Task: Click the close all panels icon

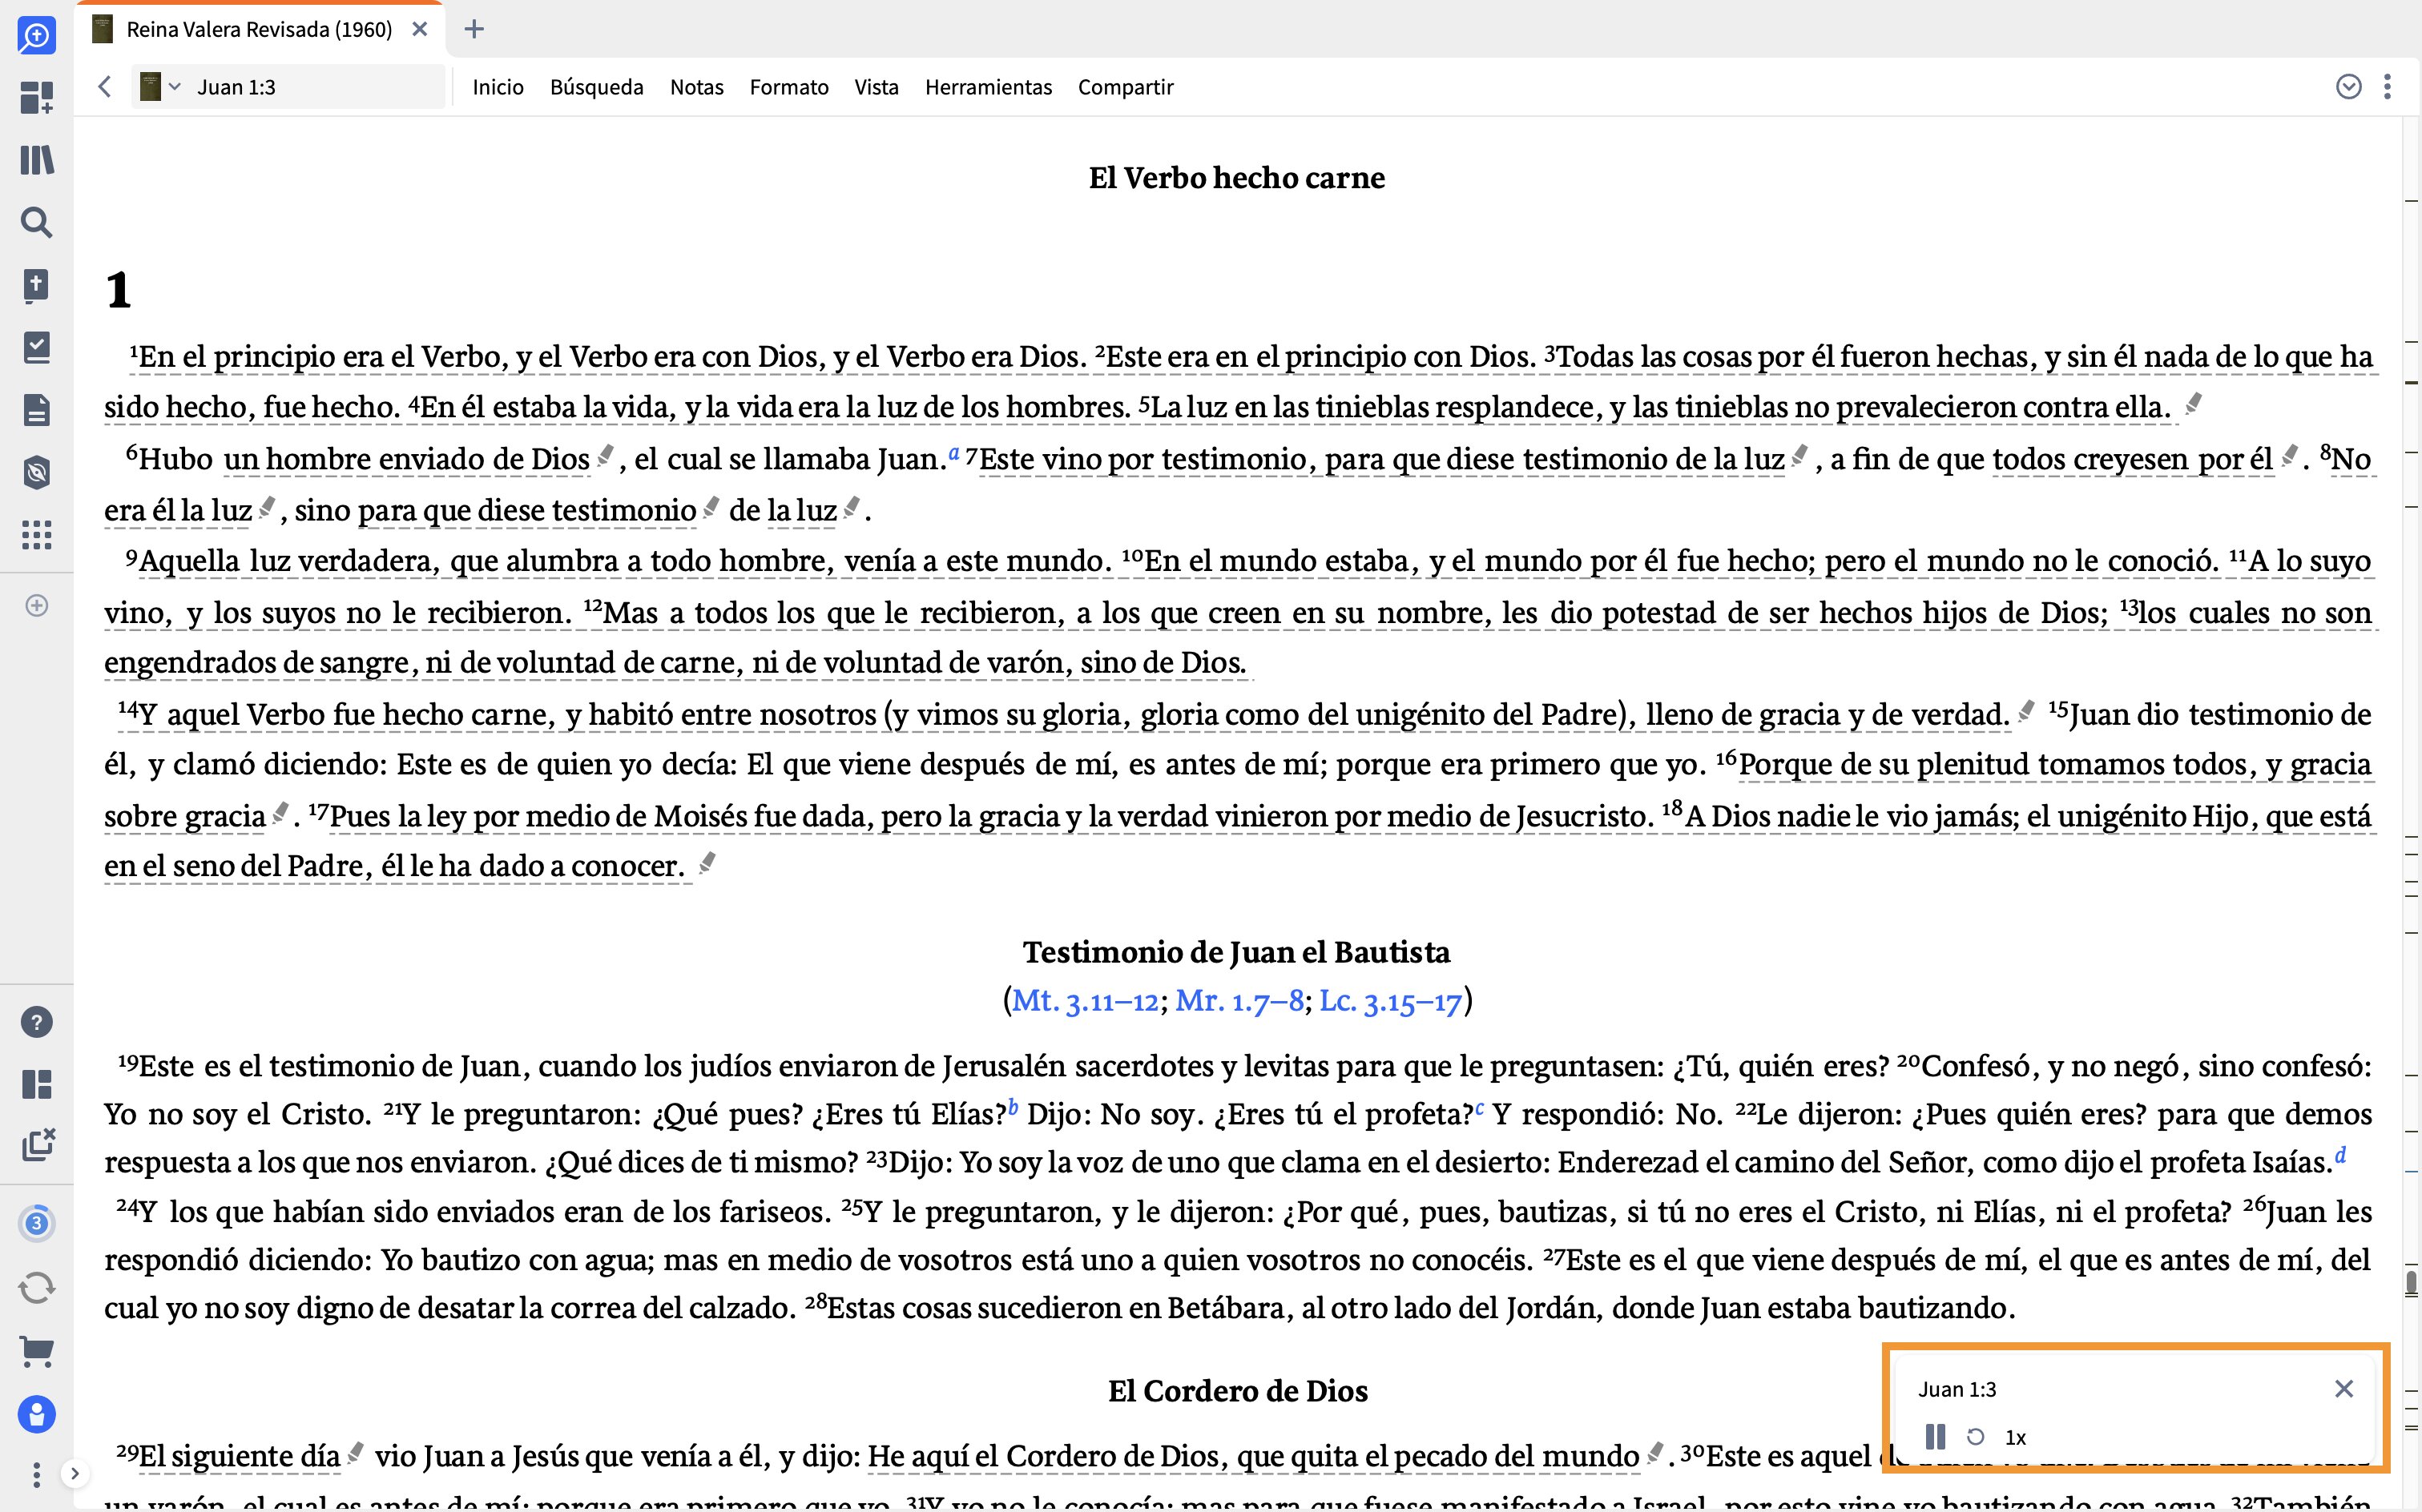Action: 37,1146
